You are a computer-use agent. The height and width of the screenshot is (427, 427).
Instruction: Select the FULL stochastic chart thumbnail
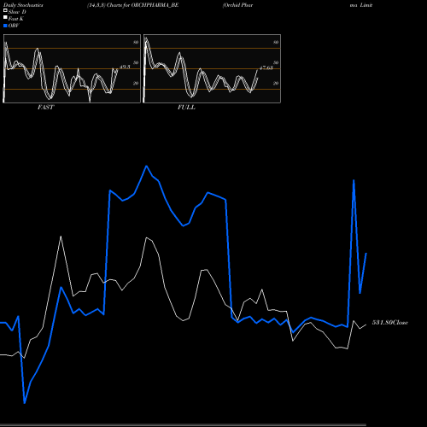coord(212,68)
